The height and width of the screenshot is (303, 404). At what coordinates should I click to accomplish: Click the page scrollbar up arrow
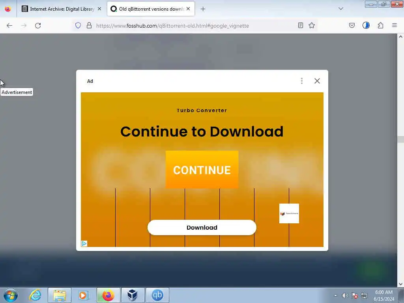pos(401,37)
